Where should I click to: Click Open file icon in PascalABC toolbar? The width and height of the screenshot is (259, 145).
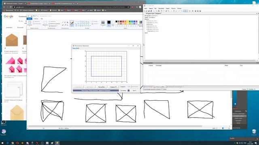(x=146, y=11)
